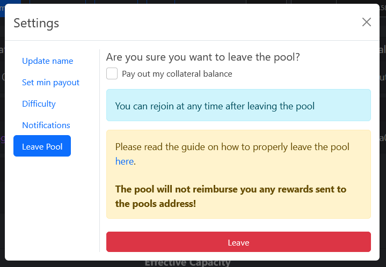Viewport: 386px width, 267px height.
Task: Click the 'Please read the guide' sentence
Action: [232, 147]
